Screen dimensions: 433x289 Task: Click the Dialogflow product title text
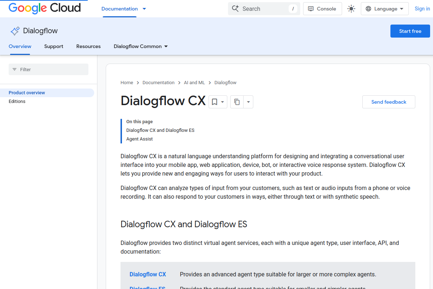click(40, 31)
